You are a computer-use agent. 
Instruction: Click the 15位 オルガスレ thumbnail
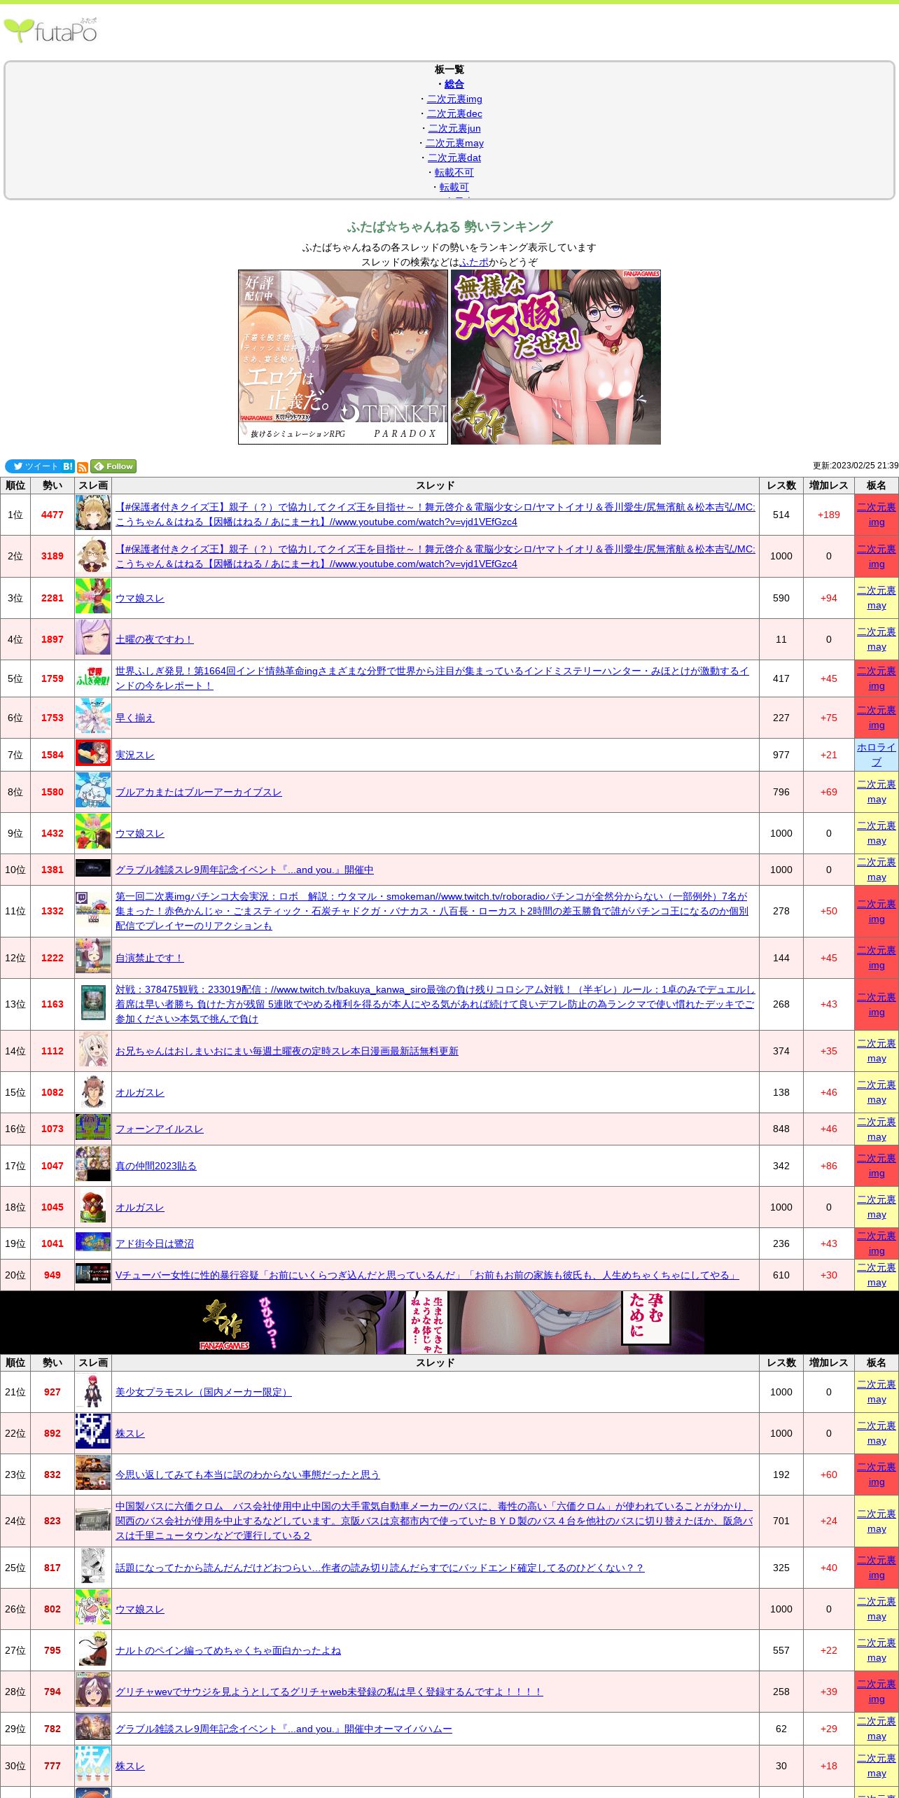pyautogui.click(x=93, y=1092)
